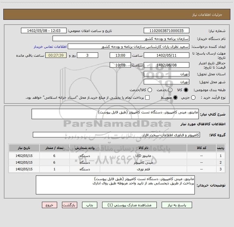Click the 10:00 validity time field
Screen dimensions: 234x227
pyautogui.click(x=120, y=65)
